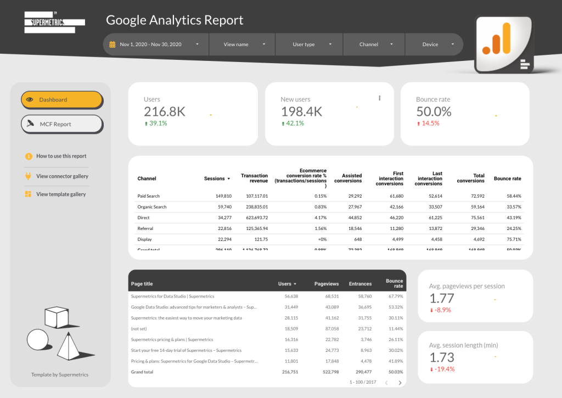
Task: Sort channel table by Sessions arrow
Action: coord(229,178)
